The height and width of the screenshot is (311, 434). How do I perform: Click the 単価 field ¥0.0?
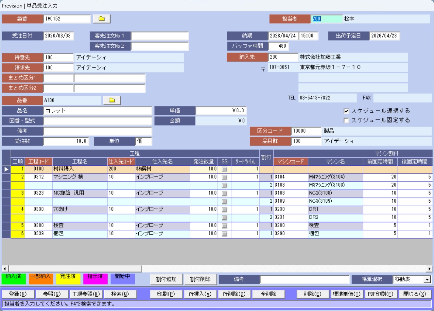point(221,111)
